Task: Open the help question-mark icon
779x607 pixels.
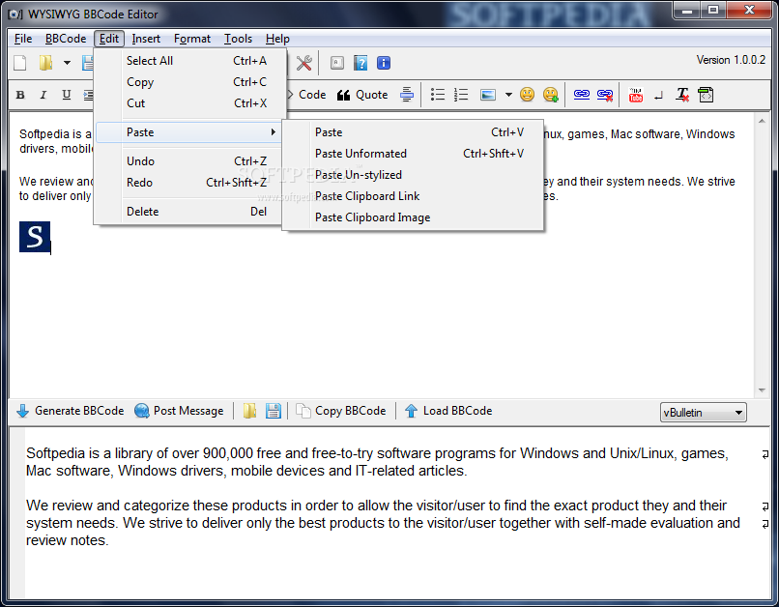Action: coord(361,63)
